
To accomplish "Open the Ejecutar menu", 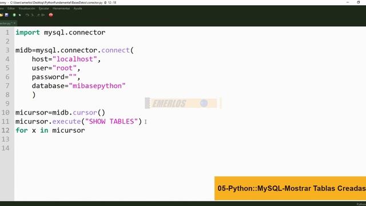I will (44, 9).
